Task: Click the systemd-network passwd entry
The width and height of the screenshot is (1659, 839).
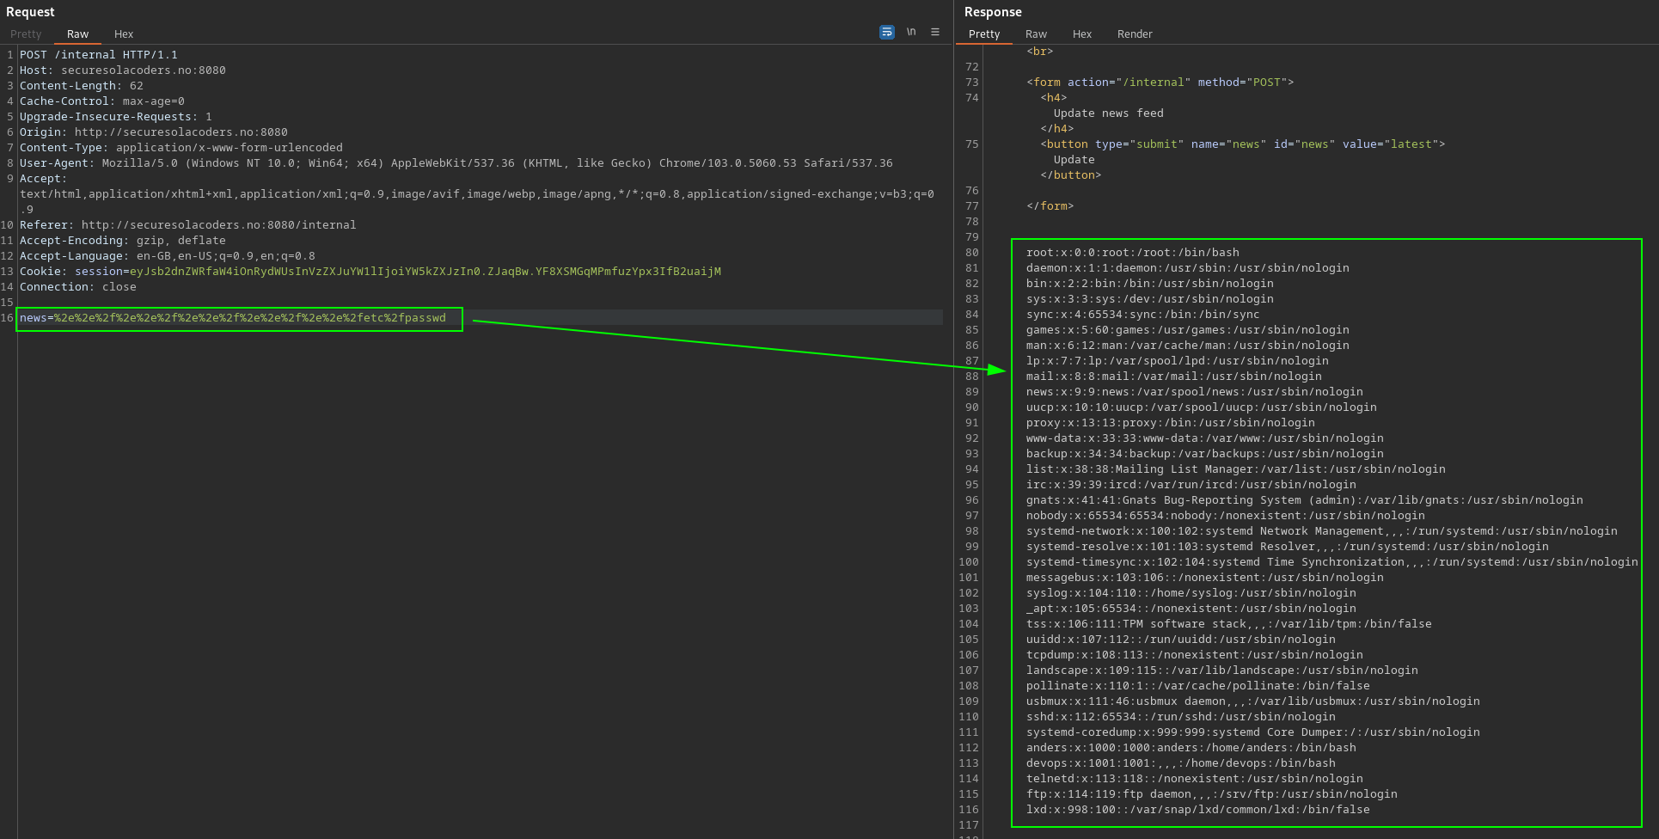Action: tap(1322, 531)
